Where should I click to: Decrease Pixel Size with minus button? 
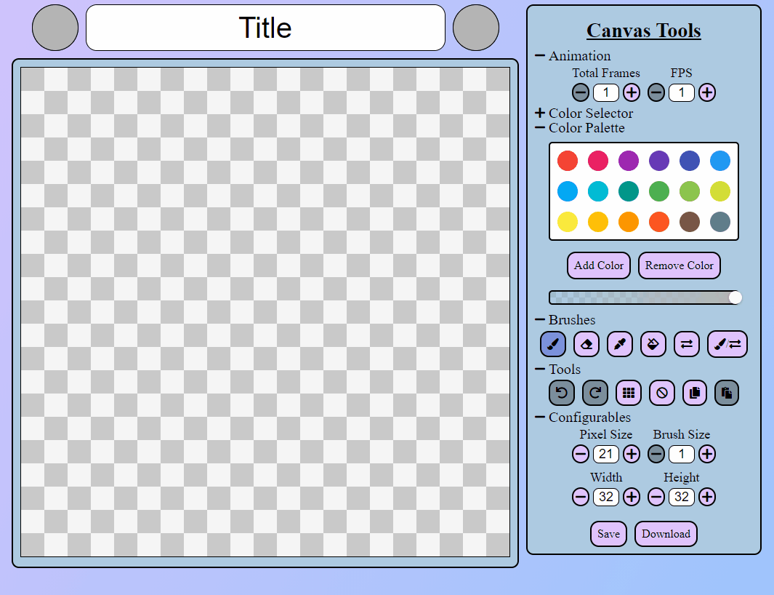point(581,454)
